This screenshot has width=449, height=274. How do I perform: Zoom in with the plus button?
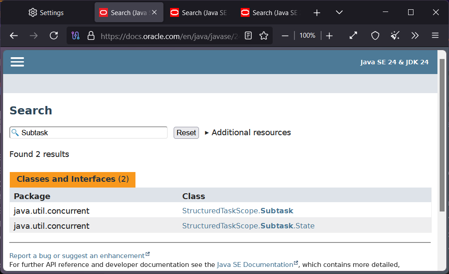(329, 35)
